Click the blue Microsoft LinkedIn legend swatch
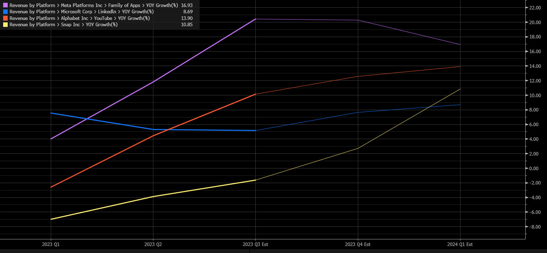Viewport: 547px width, 253px height. 5,12
